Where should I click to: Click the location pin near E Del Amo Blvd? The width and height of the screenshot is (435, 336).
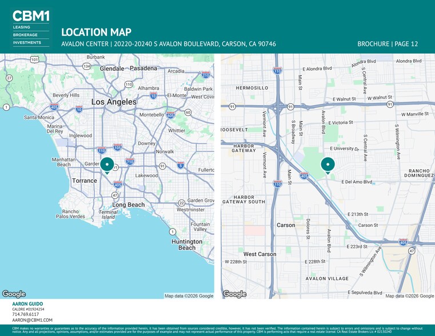point(328,164)
